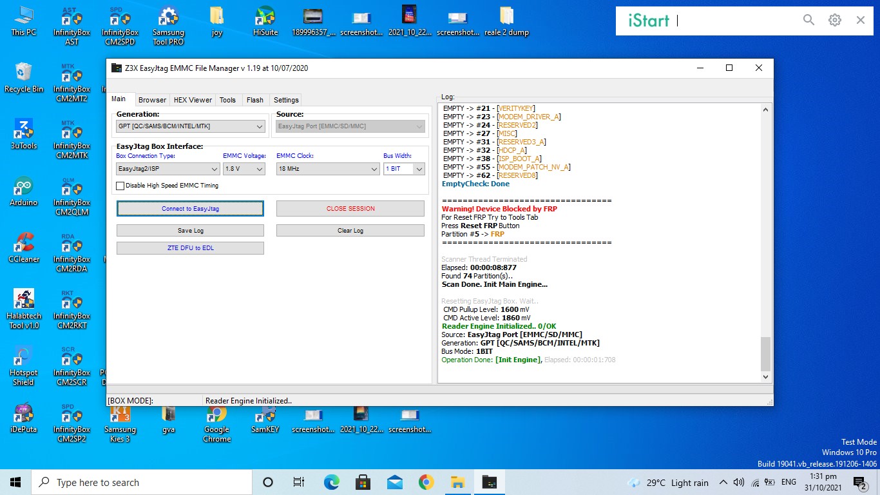Select the joy folder on the desktop

pos(216,21)
